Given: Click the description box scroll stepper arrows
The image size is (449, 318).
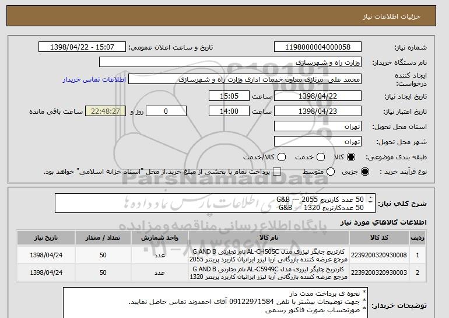Looking at the screenshot, I should 370,200.
